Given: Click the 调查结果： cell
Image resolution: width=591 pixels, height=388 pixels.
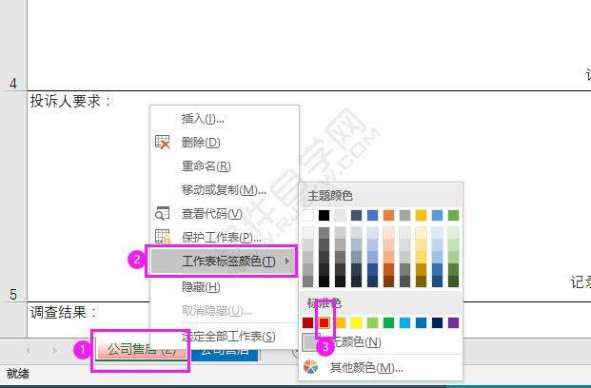Looking at the screenshot, I should coord(63,312).
